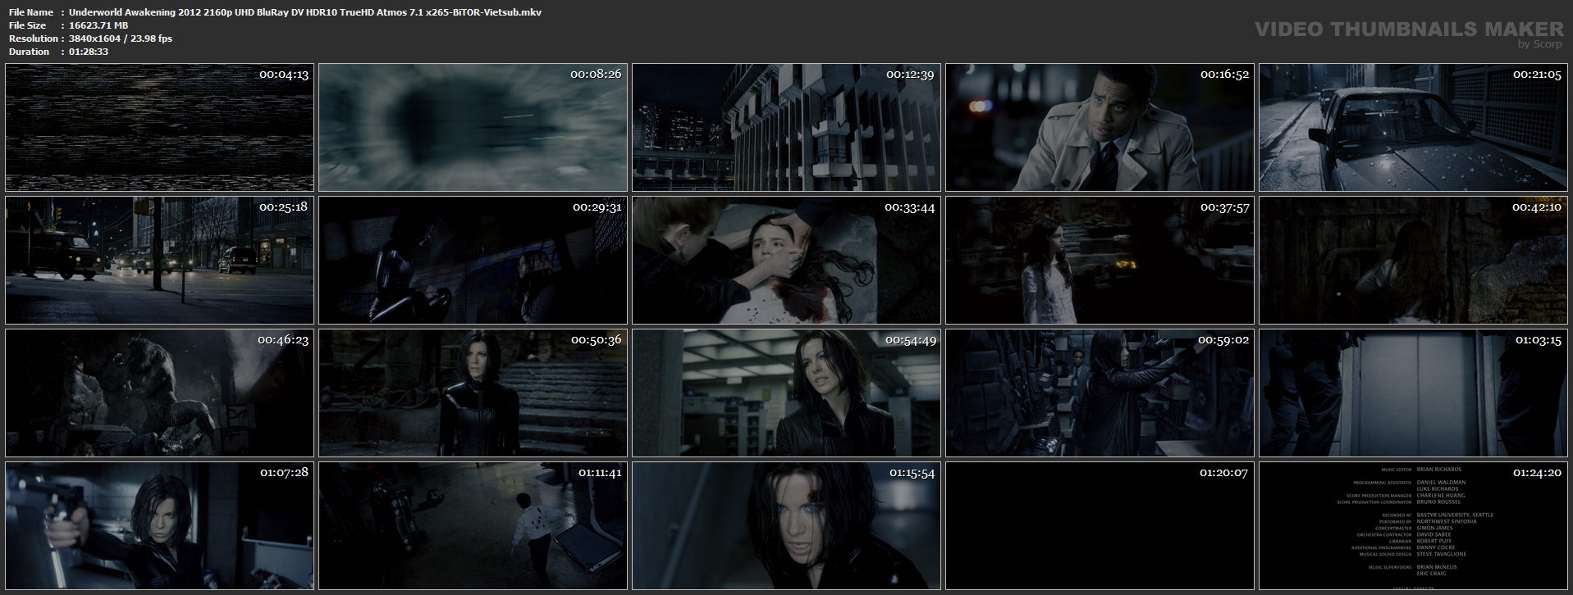Viewport: 1573px width, 595px height.
Task: Open the dark frame at 00:42:10
Action: [1413, 261]
